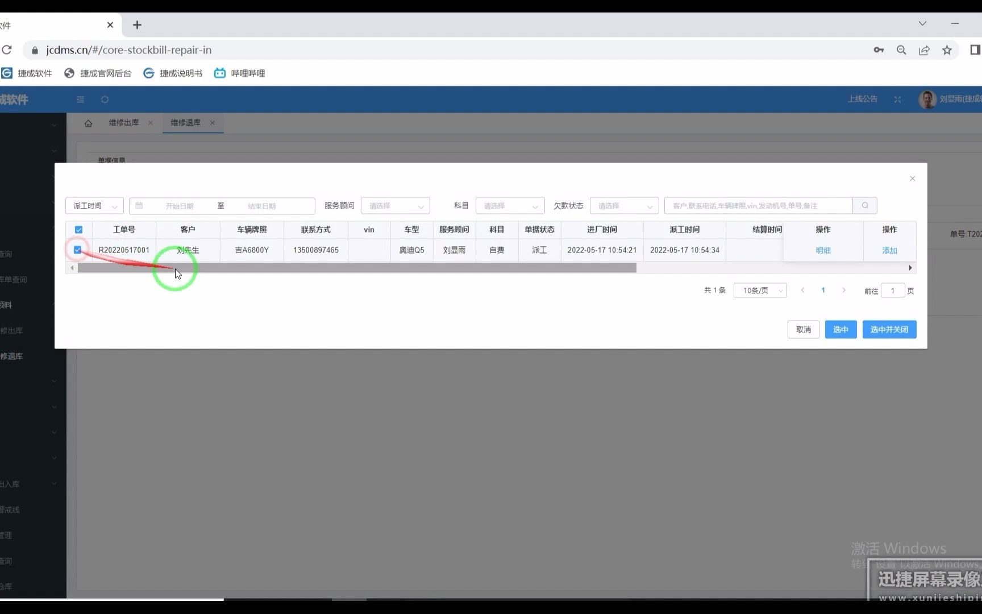Click the customer search input field
The height and width of the screenshot is (614, 982).
[758, 206]
